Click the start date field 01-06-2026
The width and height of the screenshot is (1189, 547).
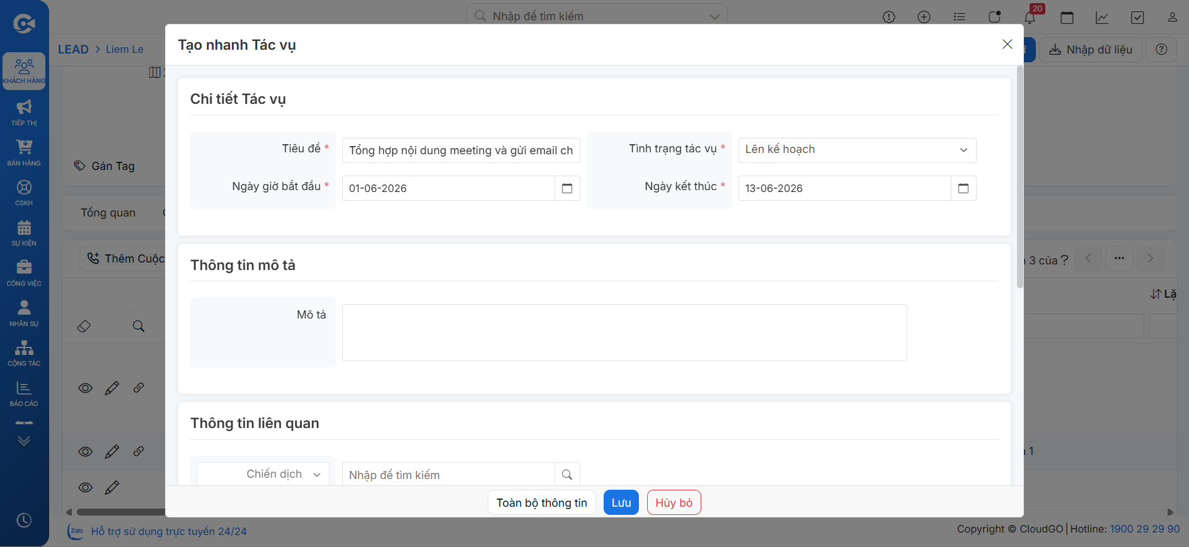pos(448,188)
